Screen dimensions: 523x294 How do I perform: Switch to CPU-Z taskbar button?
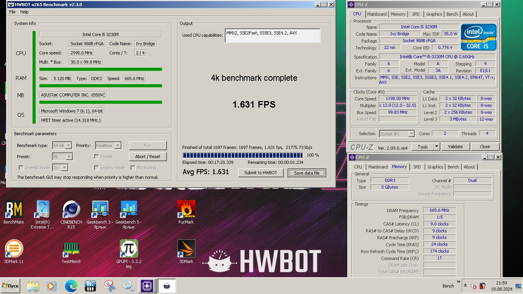coord(147,286)
